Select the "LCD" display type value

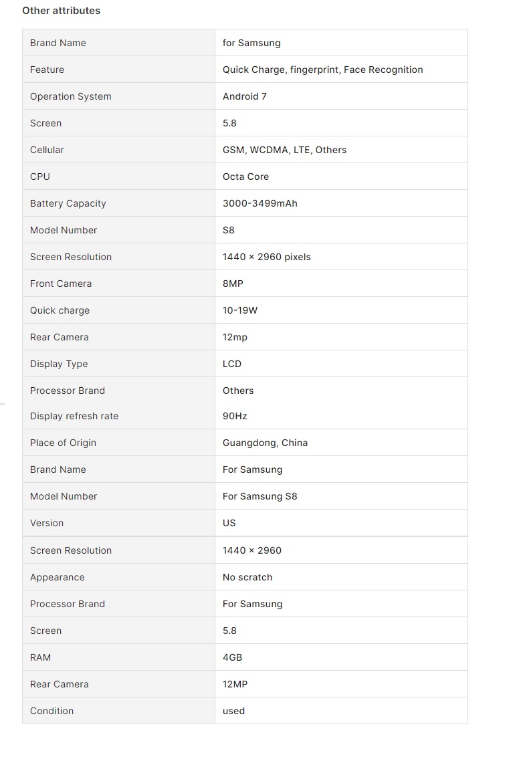pyautogui.click(x=232, y=364)
